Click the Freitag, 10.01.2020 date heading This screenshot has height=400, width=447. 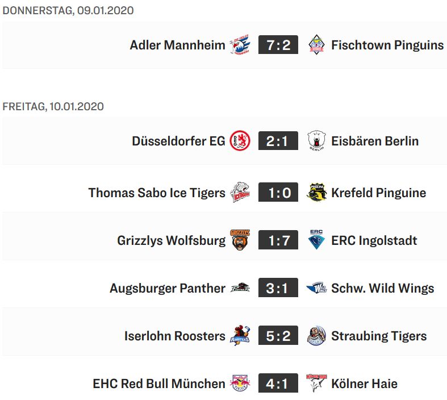click(53, 106)
